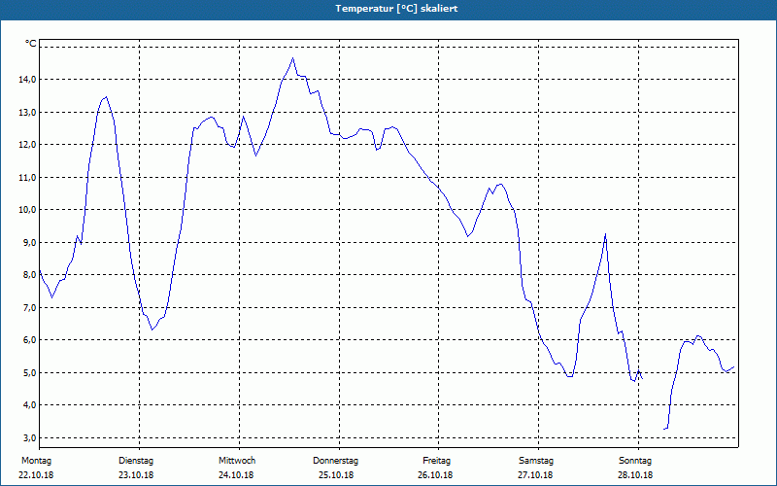
Task: Click the 25.10.18 date label
Action: [x=336, y=474]
